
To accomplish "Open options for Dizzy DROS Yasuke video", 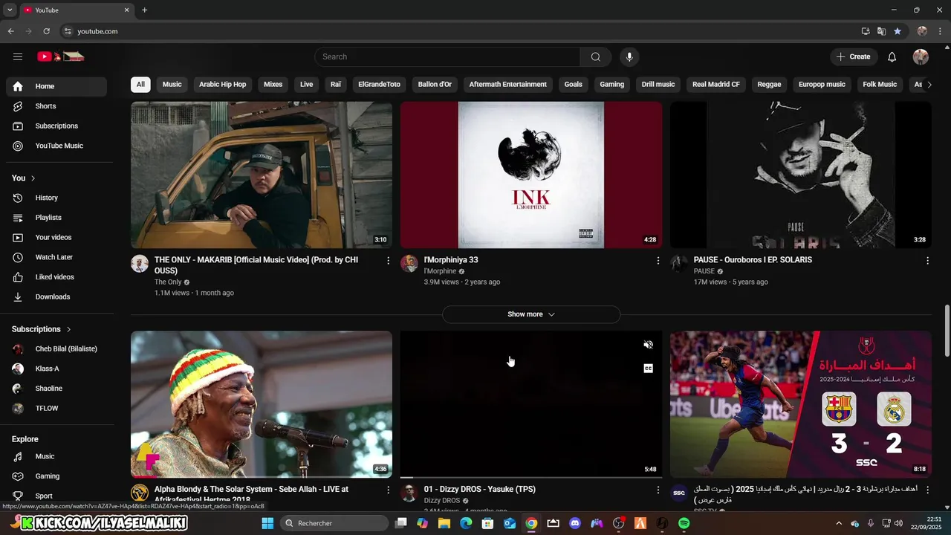I will (x=658, y=490).
